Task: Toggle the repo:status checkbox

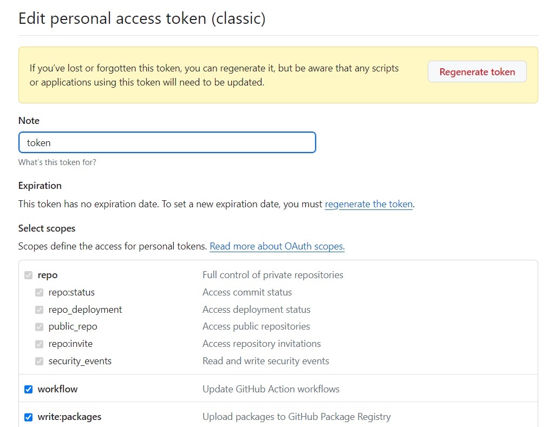Action: [x=40, y=292]
